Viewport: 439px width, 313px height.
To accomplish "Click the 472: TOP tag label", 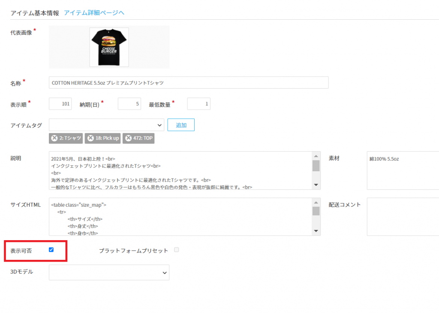I will [x=143, y=138].
